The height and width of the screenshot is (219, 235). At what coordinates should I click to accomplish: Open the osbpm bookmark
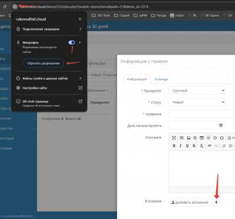(177, 15)
